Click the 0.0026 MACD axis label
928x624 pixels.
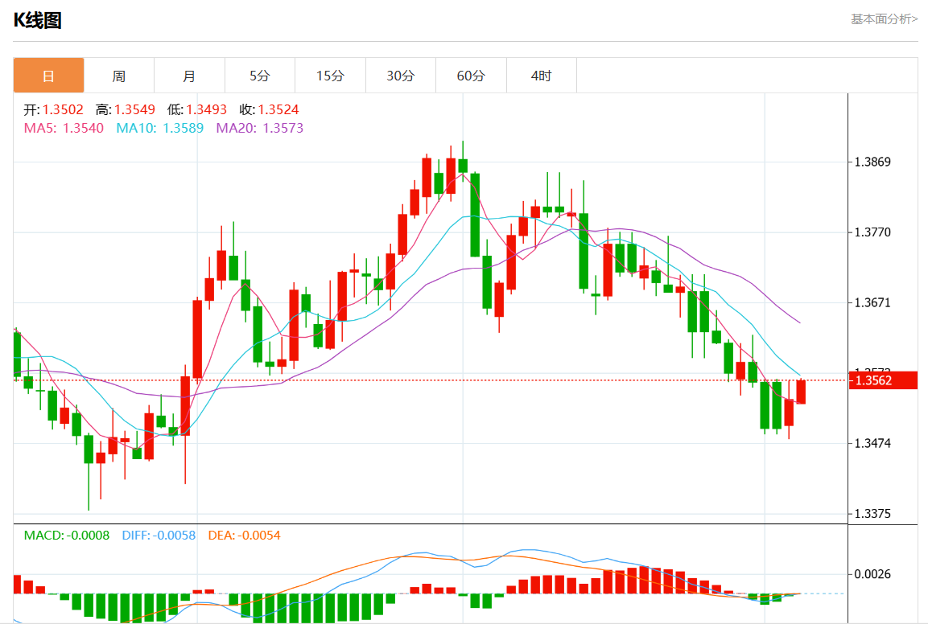872,574
